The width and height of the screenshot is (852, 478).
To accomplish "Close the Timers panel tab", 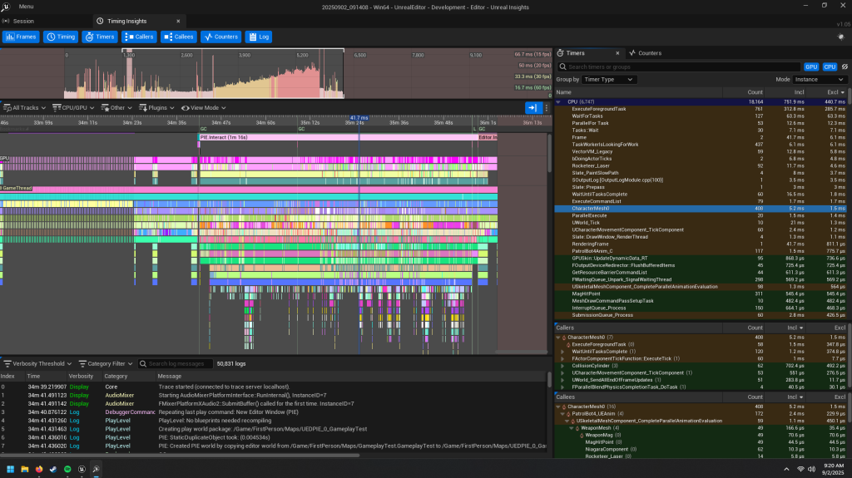I will coord(617,53).
